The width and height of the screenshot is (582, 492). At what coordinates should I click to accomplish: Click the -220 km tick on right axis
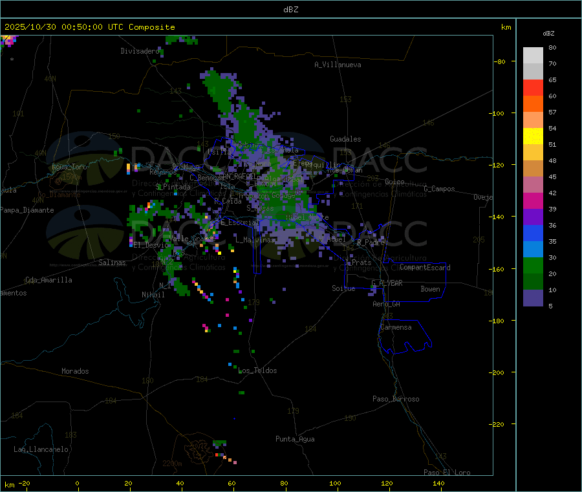pyautogui.click(x=497, y=425)
